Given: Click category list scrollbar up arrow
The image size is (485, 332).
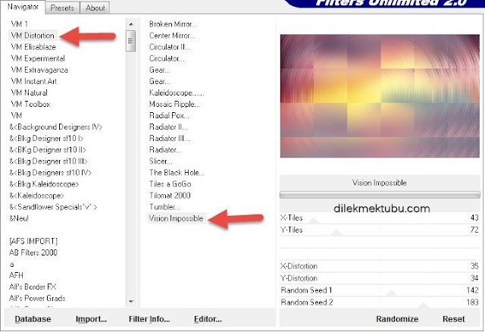Looking at the screenshot, I should (x=130, y=25).
